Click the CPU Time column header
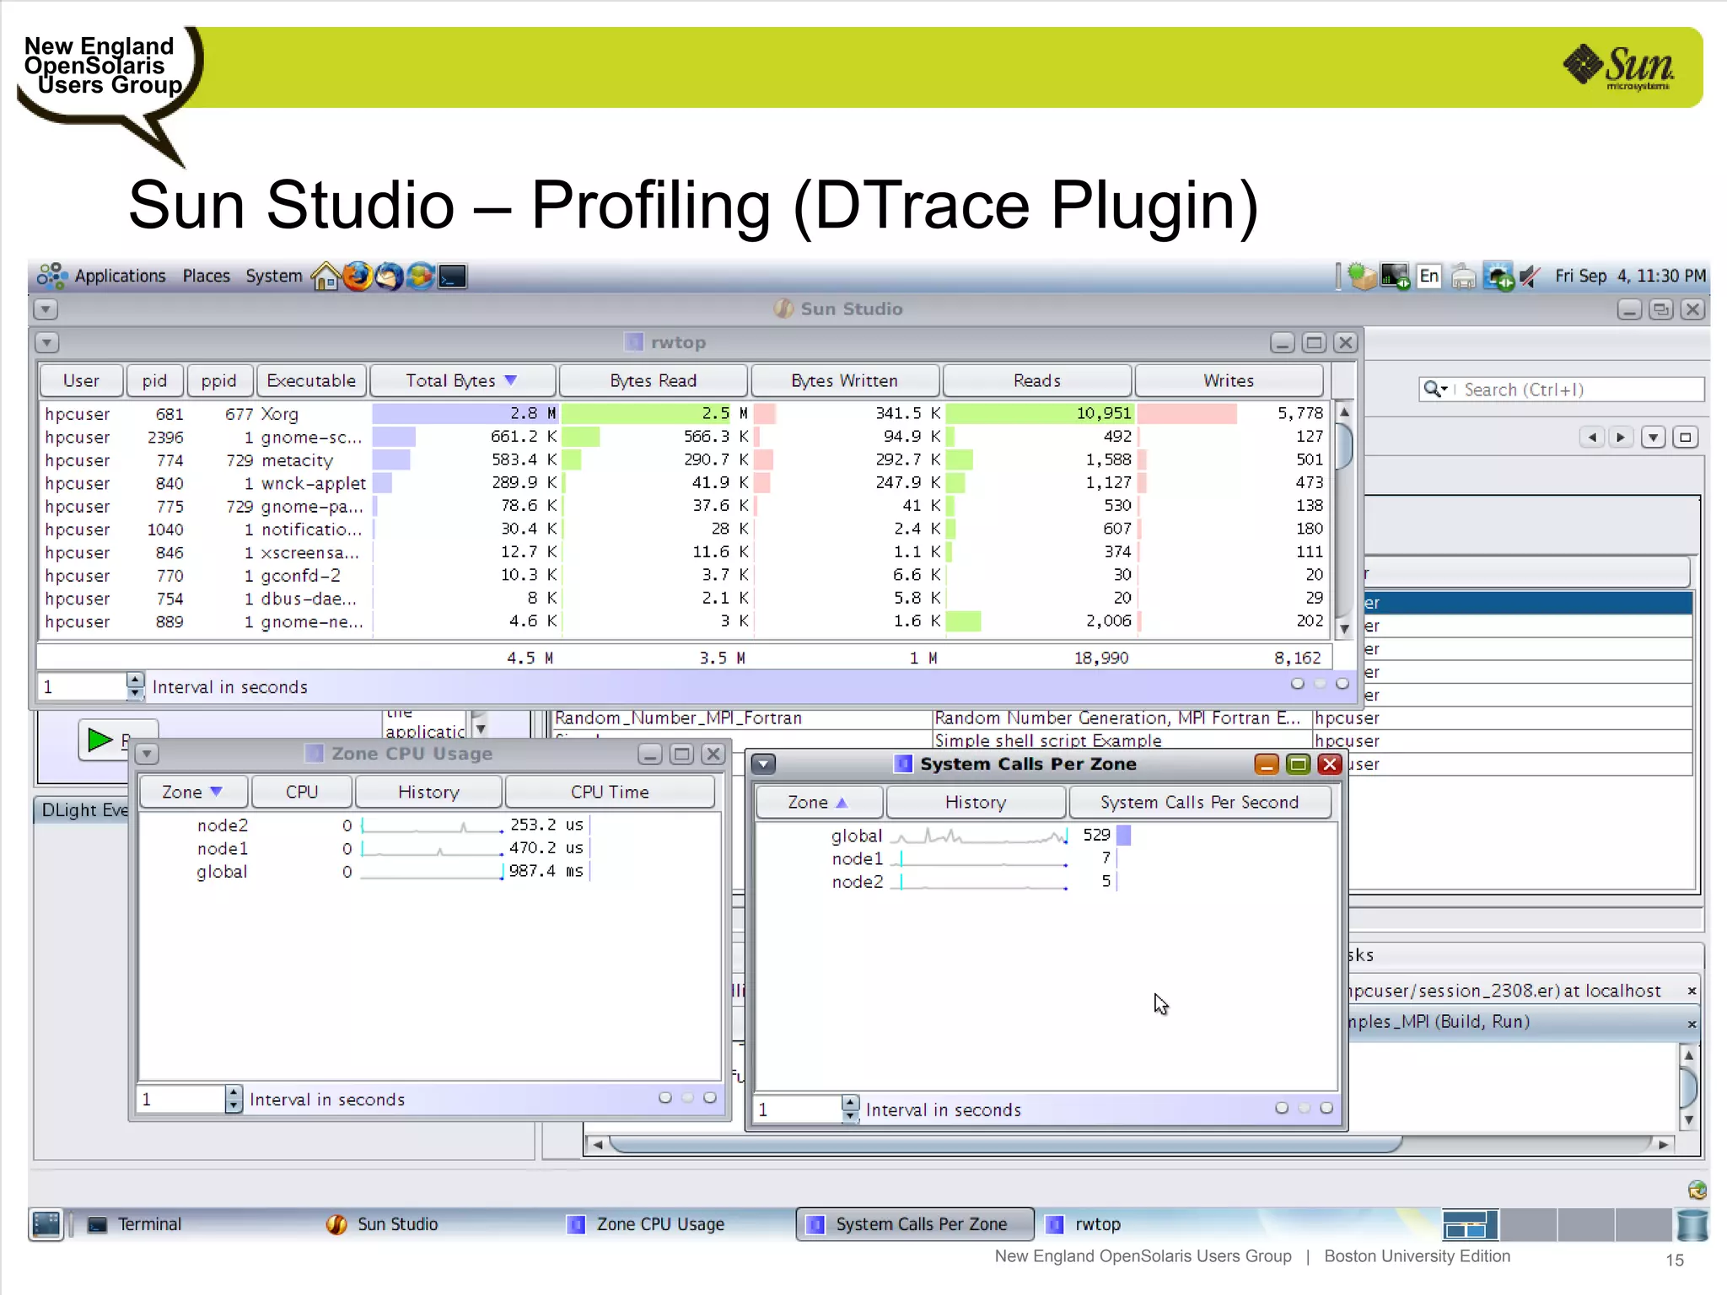Viewport: 1727px width, 1295px height. coord(609,792)
